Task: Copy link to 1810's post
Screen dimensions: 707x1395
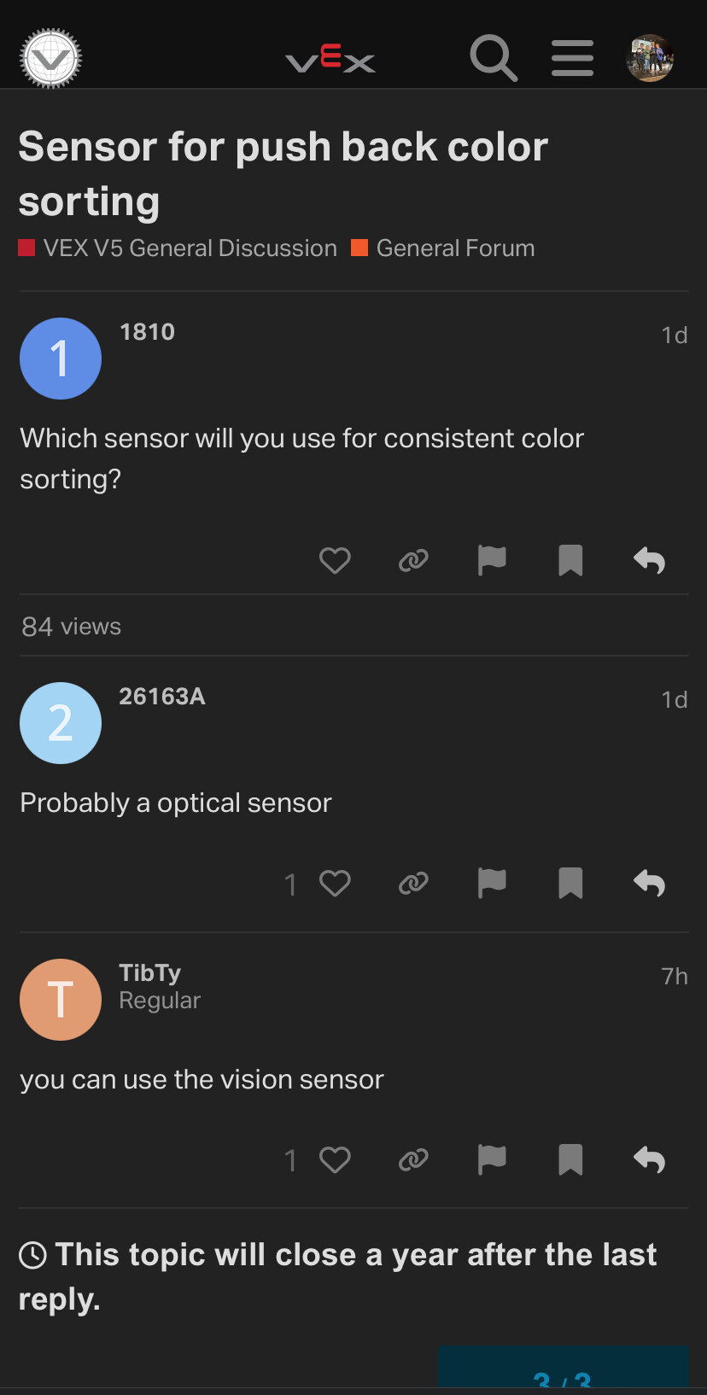Action: click(413, 561)
